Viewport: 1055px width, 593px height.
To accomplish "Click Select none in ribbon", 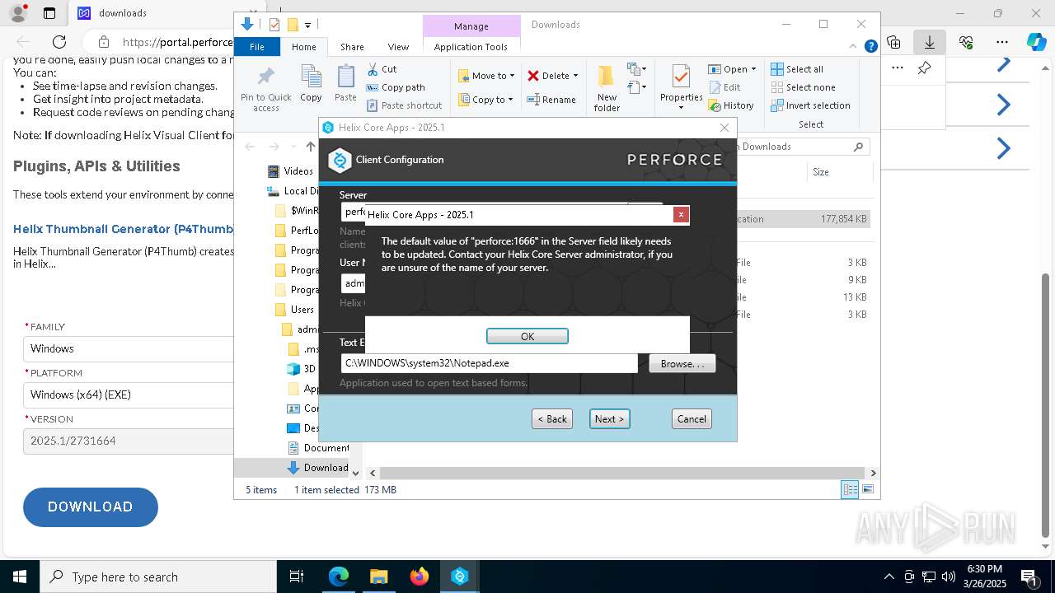I will (x=803, y=87).
